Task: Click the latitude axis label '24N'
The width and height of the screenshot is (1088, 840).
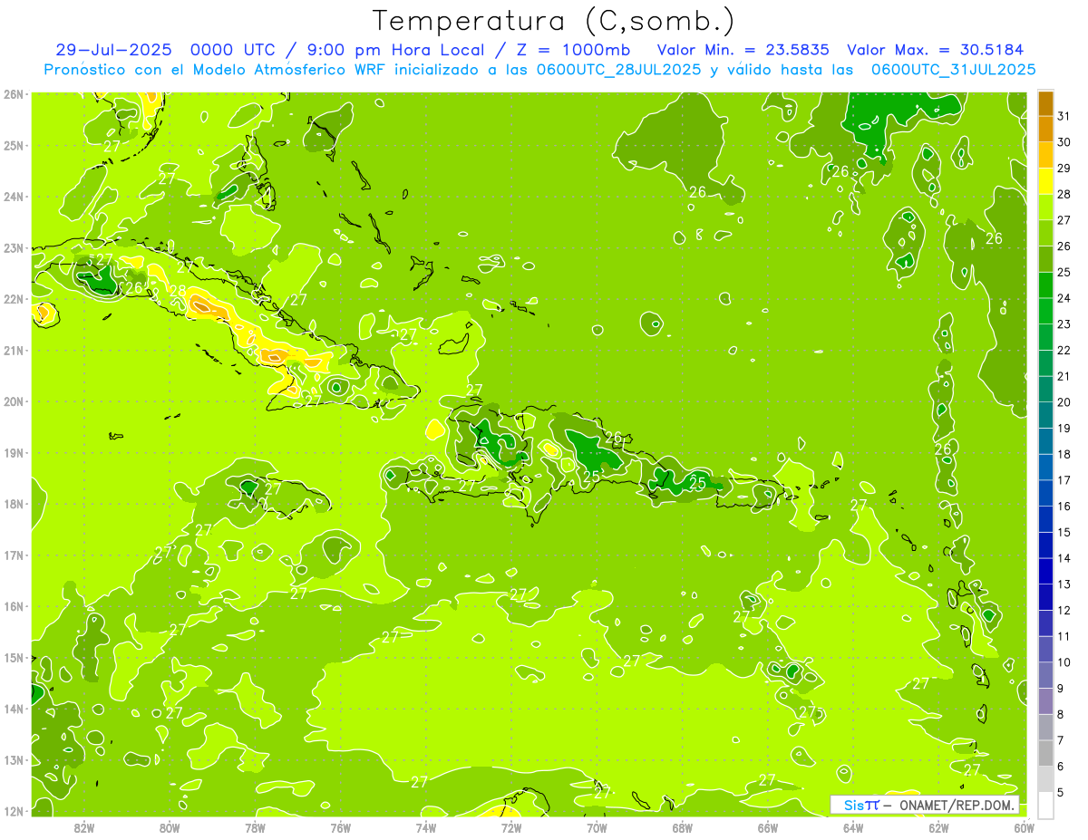Action: tap(13, 197)
